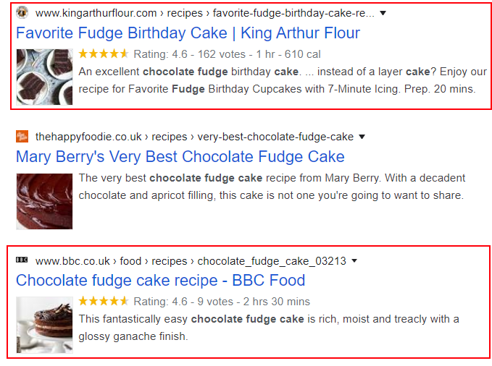Click the Mary Berry recipe description text
The image size is (492, 366).
tap(272, 187)
